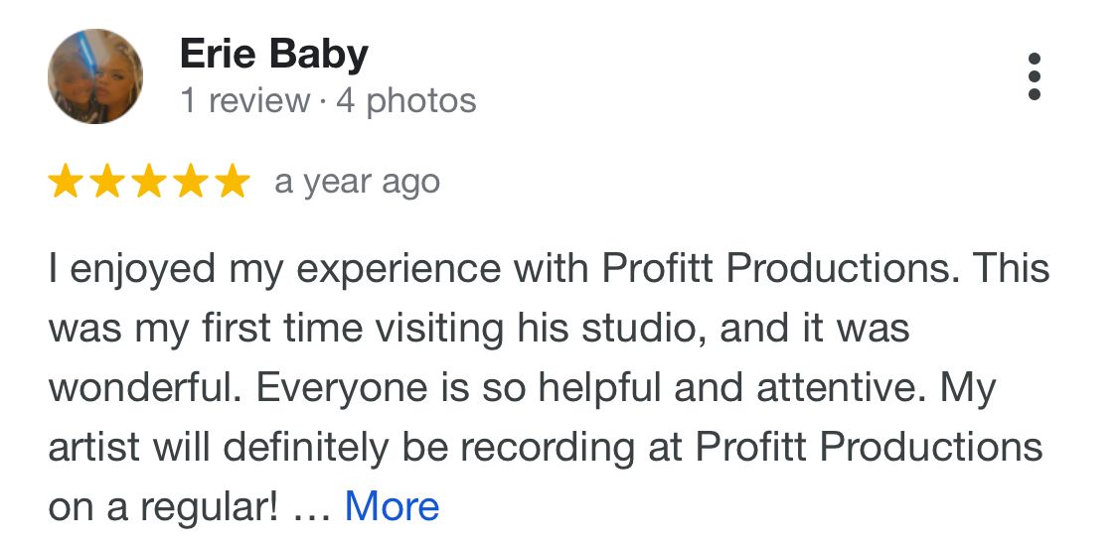The width and height of the screenshot is (1118, 547).
Task: Click the "a year ago" timestamp
Action: (357, 183)
